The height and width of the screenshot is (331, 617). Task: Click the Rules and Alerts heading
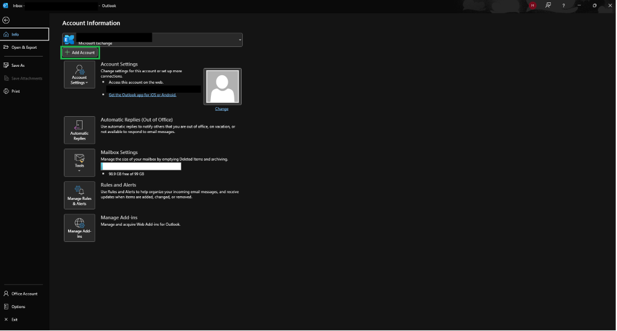(119, 185)
